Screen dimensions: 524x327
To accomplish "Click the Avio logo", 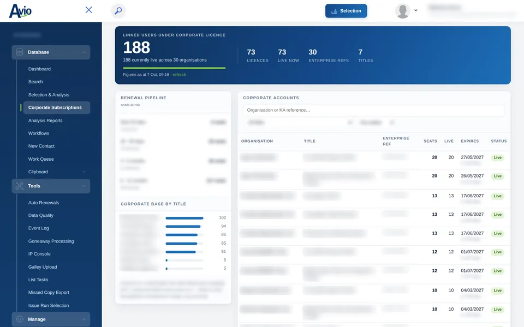I will point(20,11).
